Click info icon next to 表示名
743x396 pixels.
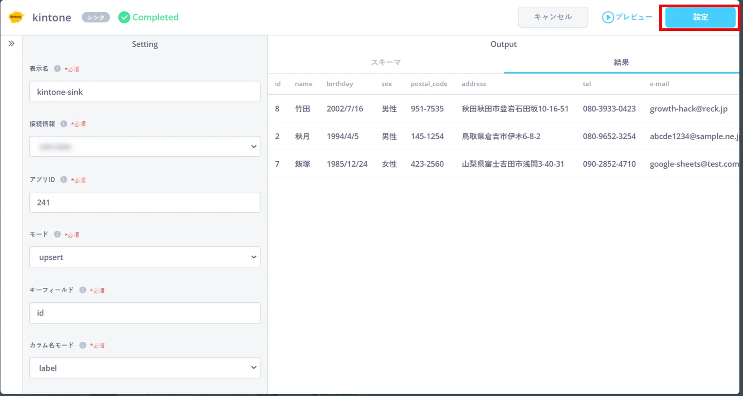coord(57,69)
